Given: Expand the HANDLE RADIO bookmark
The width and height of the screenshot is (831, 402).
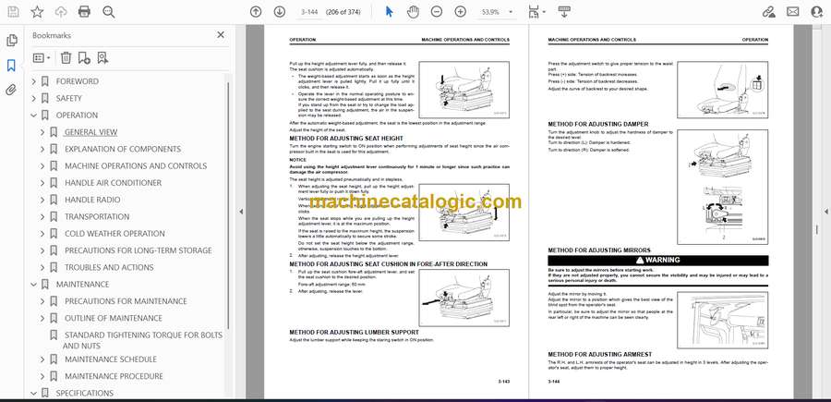Looking at the screenshot, I should click(42, 200).
